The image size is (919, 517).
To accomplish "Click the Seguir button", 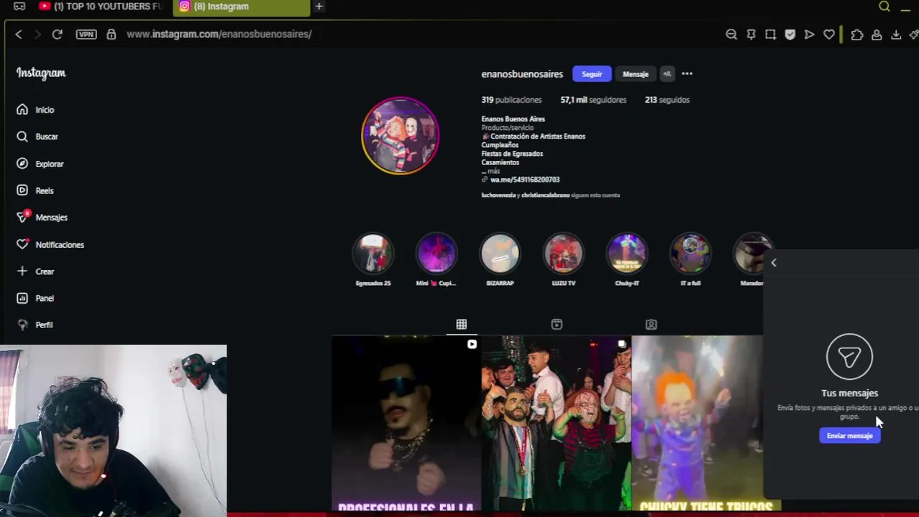I will click(592, 74).
